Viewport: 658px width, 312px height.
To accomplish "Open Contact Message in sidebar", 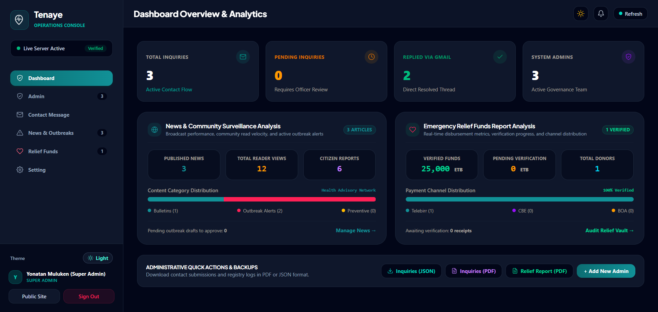I will tap(61, 115).
